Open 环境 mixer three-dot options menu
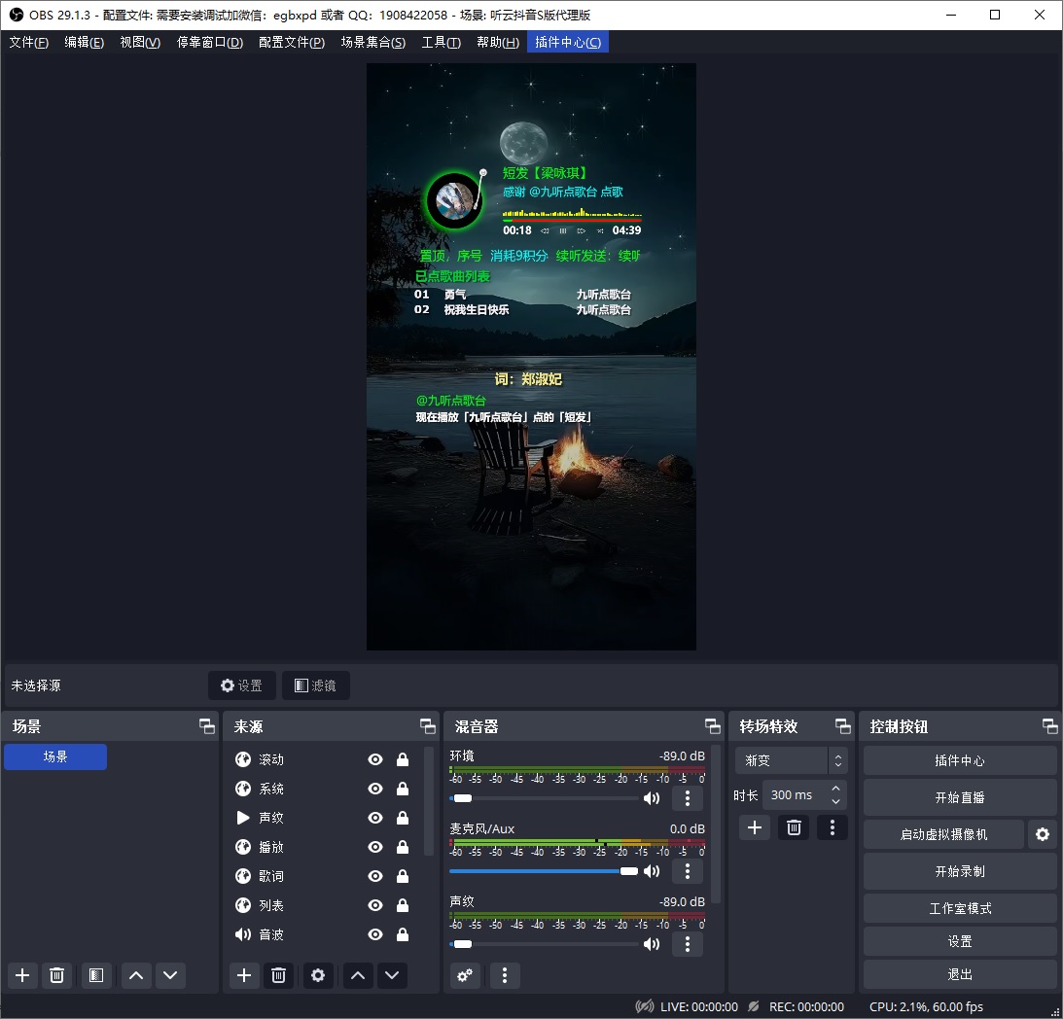The height and width of the screenshot is (1019, 1063). click(688, 798)
